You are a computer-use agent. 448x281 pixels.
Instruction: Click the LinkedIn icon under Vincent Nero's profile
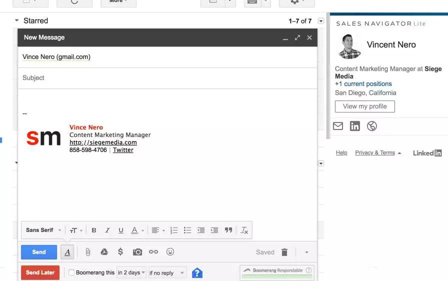354,126
